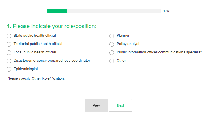Select the Epidemiologist radio button

pyautogui.click(x=9, y=69)
